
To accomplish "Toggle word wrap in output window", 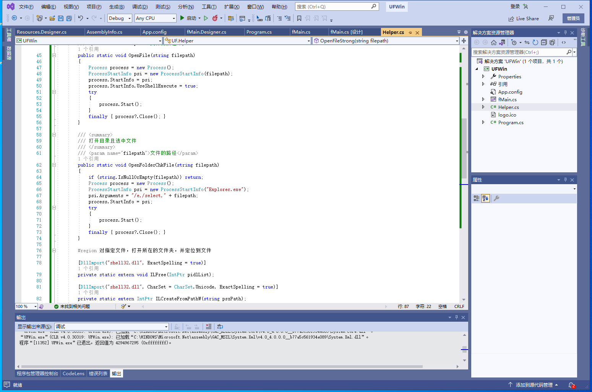I will pos(220,326).
